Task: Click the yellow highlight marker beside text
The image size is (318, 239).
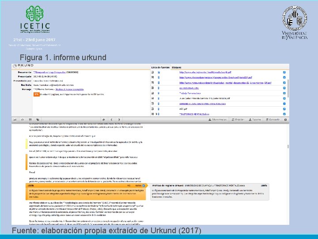Action: coord(26,144)
